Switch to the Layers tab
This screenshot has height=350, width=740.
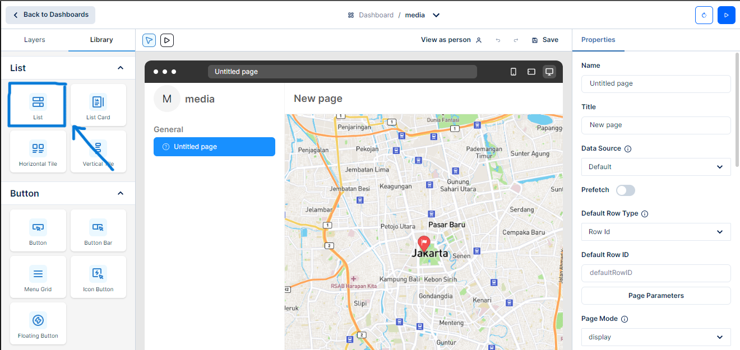[35, 40]
